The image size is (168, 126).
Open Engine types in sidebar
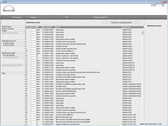6,27
